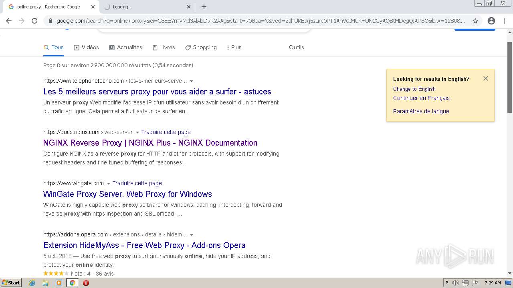
Task: Click the star rating of HideMyAss result
Action: 56,274
